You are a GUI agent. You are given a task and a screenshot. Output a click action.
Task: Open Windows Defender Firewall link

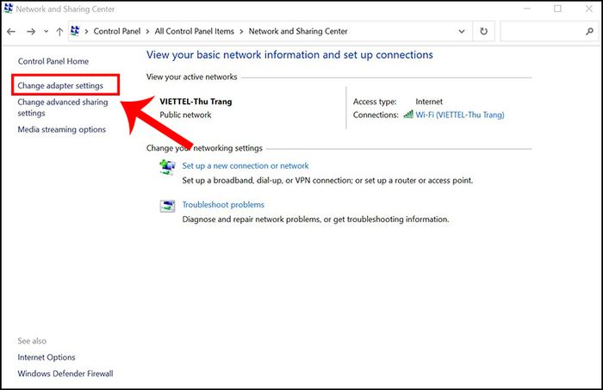click(x=65, y=374)
